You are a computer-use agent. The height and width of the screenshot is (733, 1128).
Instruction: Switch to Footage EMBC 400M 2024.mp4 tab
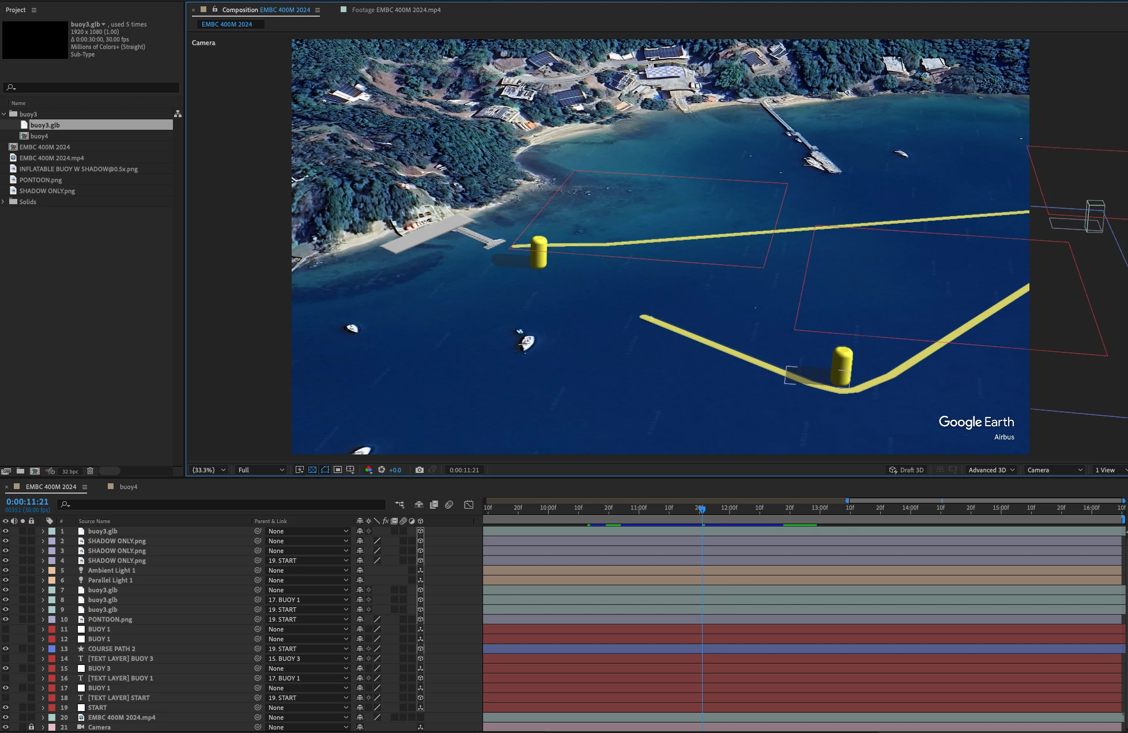point(395,10)
